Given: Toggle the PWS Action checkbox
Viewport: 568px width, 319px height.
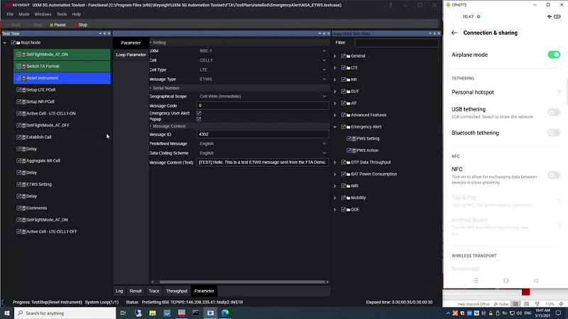Looking at the screenshot, I should tap(349, 150).
